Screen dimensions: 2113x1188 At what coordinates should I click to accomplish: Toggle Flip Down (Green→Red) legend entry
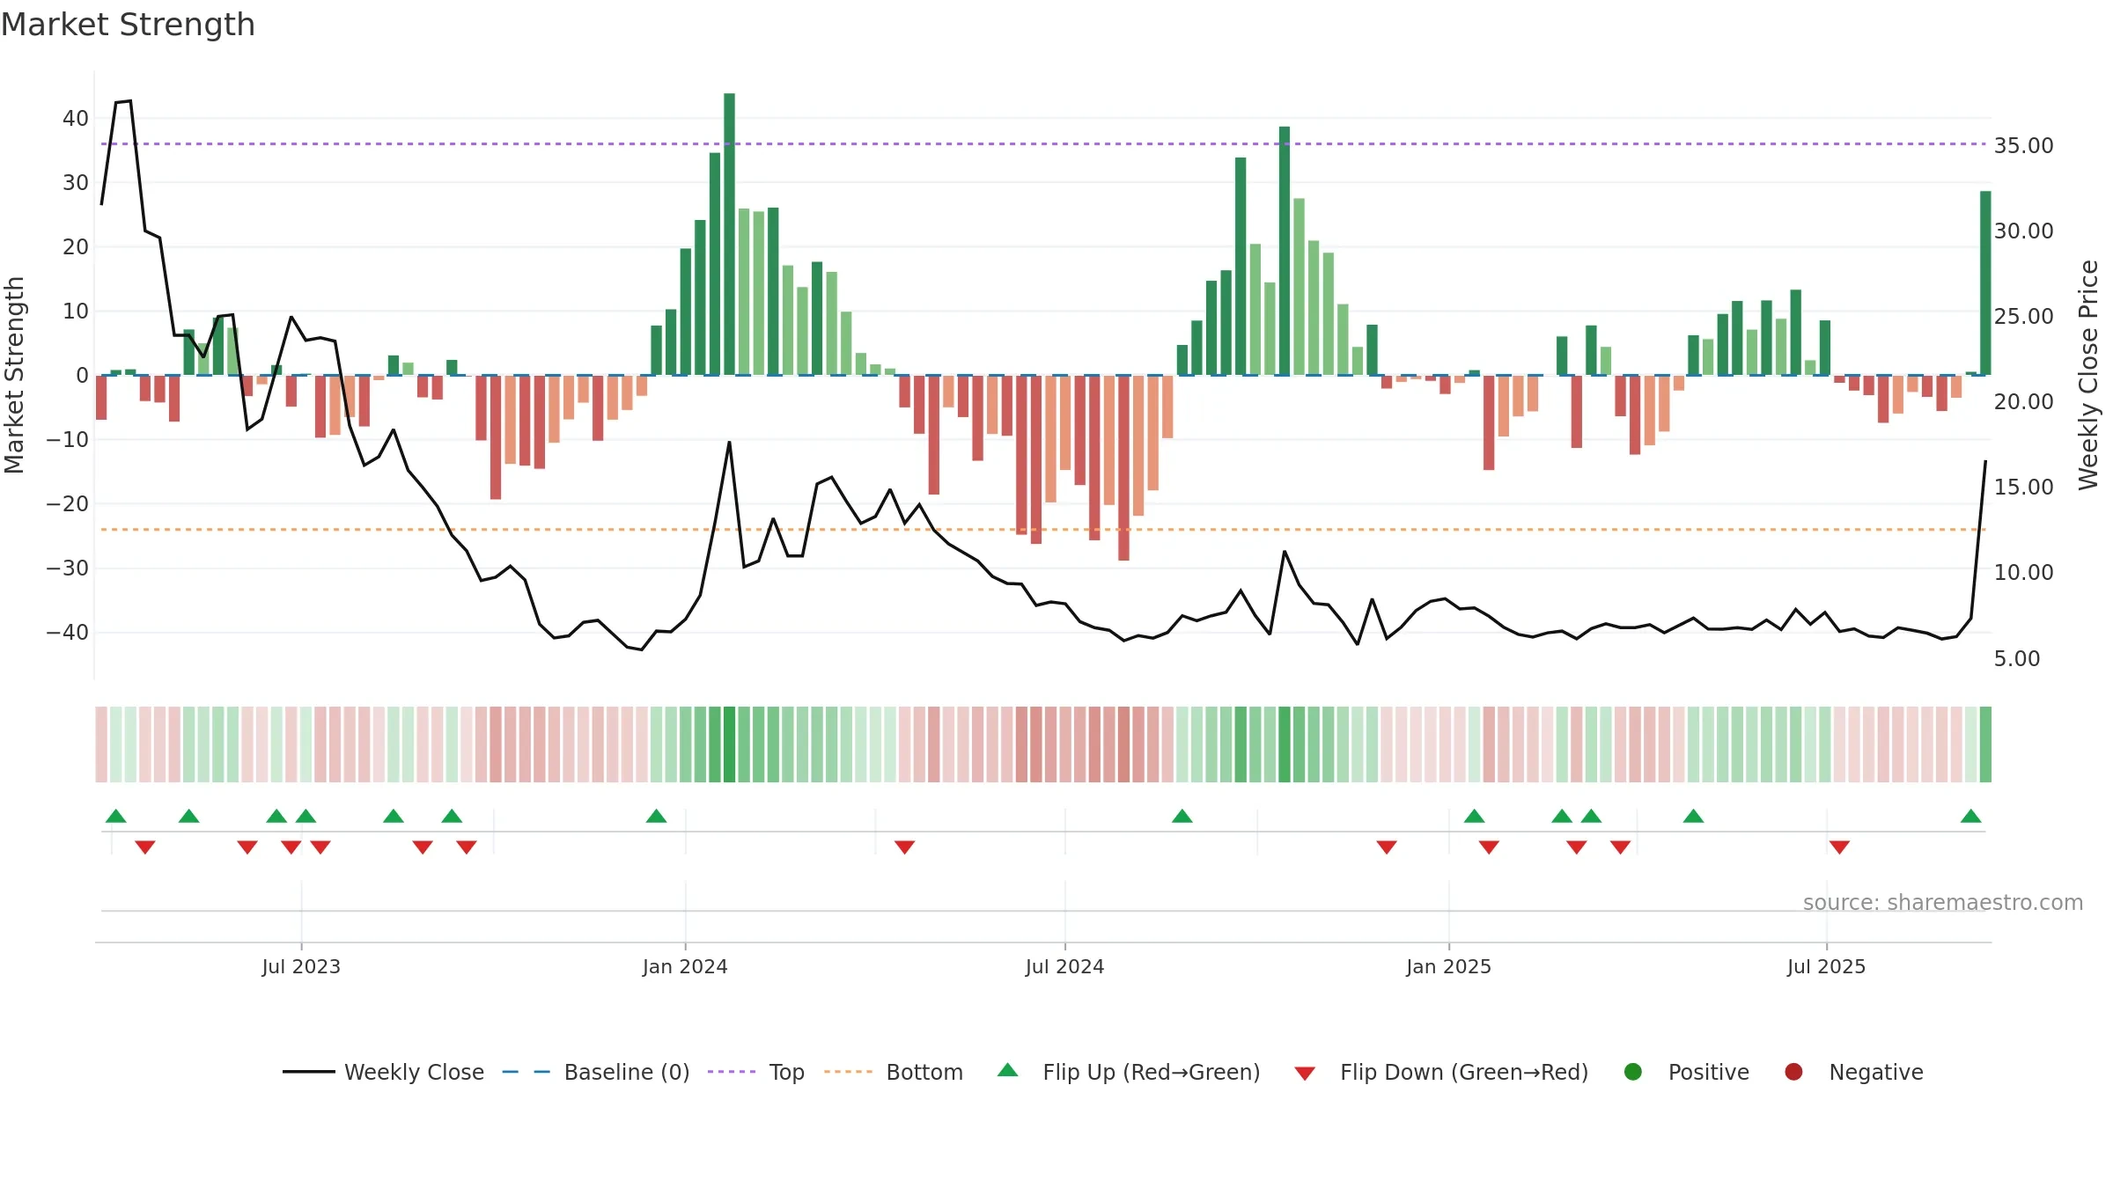click(x=1441, y=1072)
